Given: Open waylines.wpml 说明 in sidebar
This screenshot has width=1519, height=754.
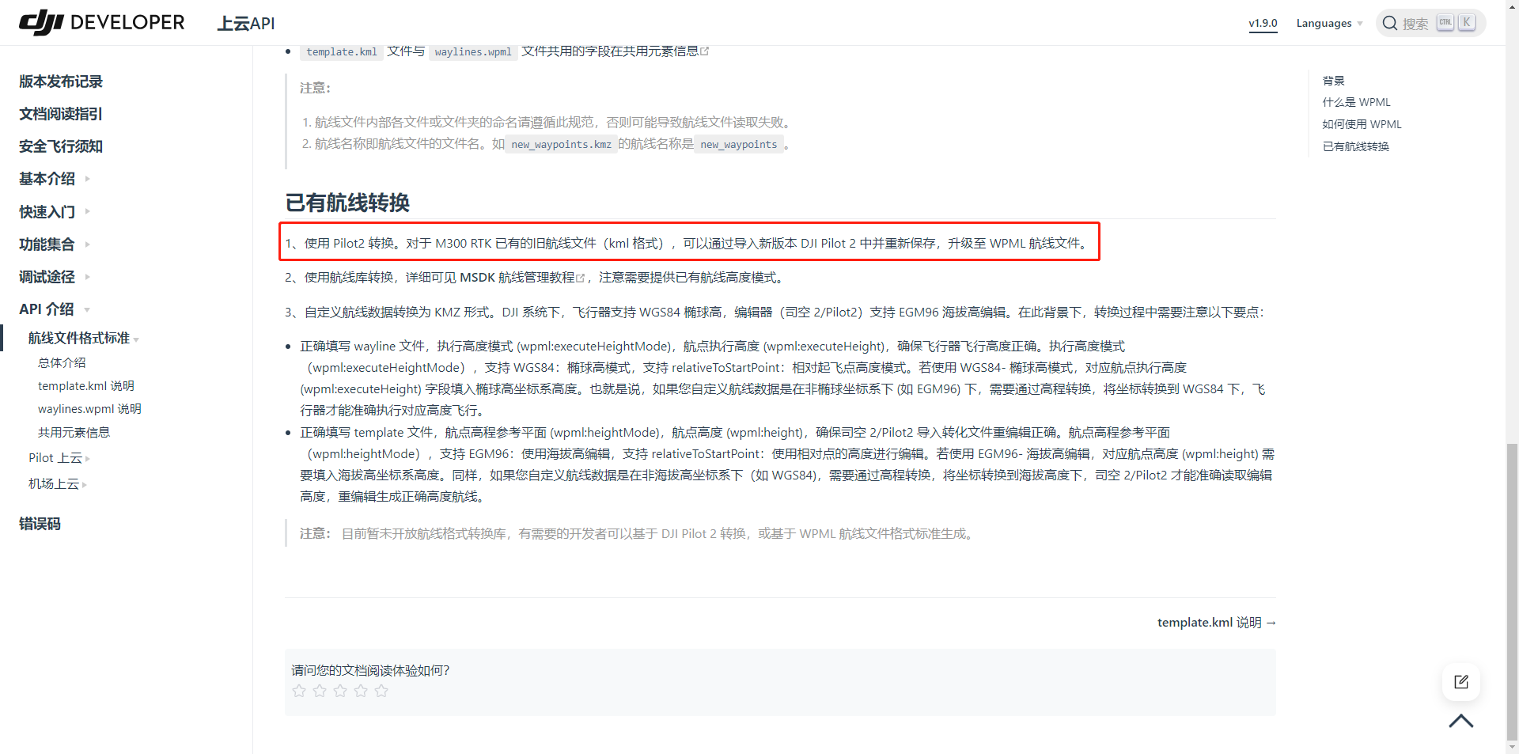Looking at the screenshot, I should click(89, 408).
